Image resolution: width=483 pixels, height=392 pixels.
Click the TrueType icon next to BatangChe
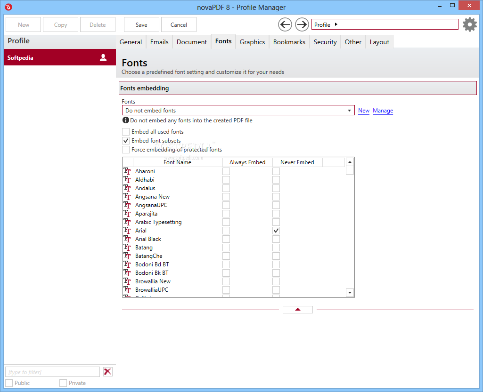pyautogui.click(x=127, y=256)
